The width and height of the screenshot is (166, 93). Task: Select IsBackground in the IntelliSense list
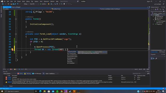(72, 58)
